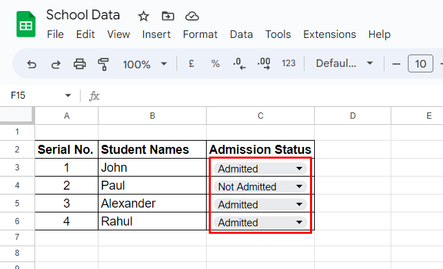Select the Paint format roller icon

[103, 64]
